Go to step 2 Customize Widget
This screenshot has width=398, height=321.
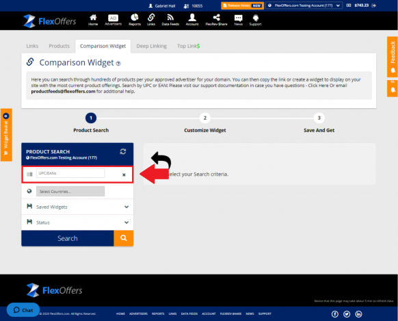pyautogui.click(x=205, y=118)
